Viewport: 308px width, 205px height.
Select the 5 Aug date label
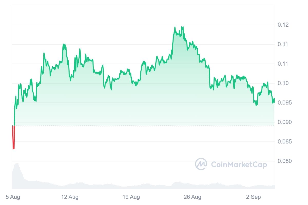(x=13, y=197)
